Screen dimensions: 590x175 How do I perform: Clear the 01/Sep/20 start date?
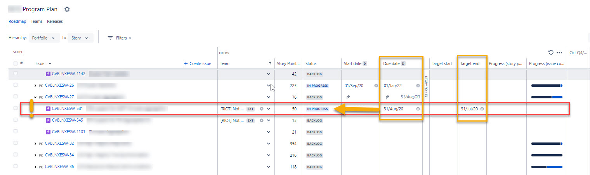click(376, 86)
